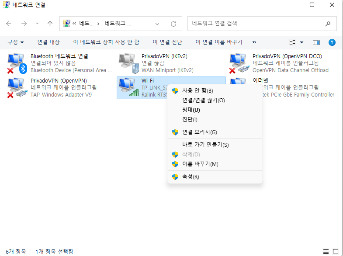Click Bluetooth Device (Personal Area text
Viewport: 343px width, 256px height.
71,70
